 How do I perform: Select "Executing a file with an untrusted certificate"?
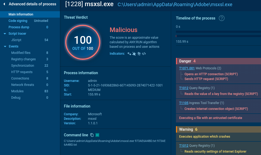[x=210, y=118]
